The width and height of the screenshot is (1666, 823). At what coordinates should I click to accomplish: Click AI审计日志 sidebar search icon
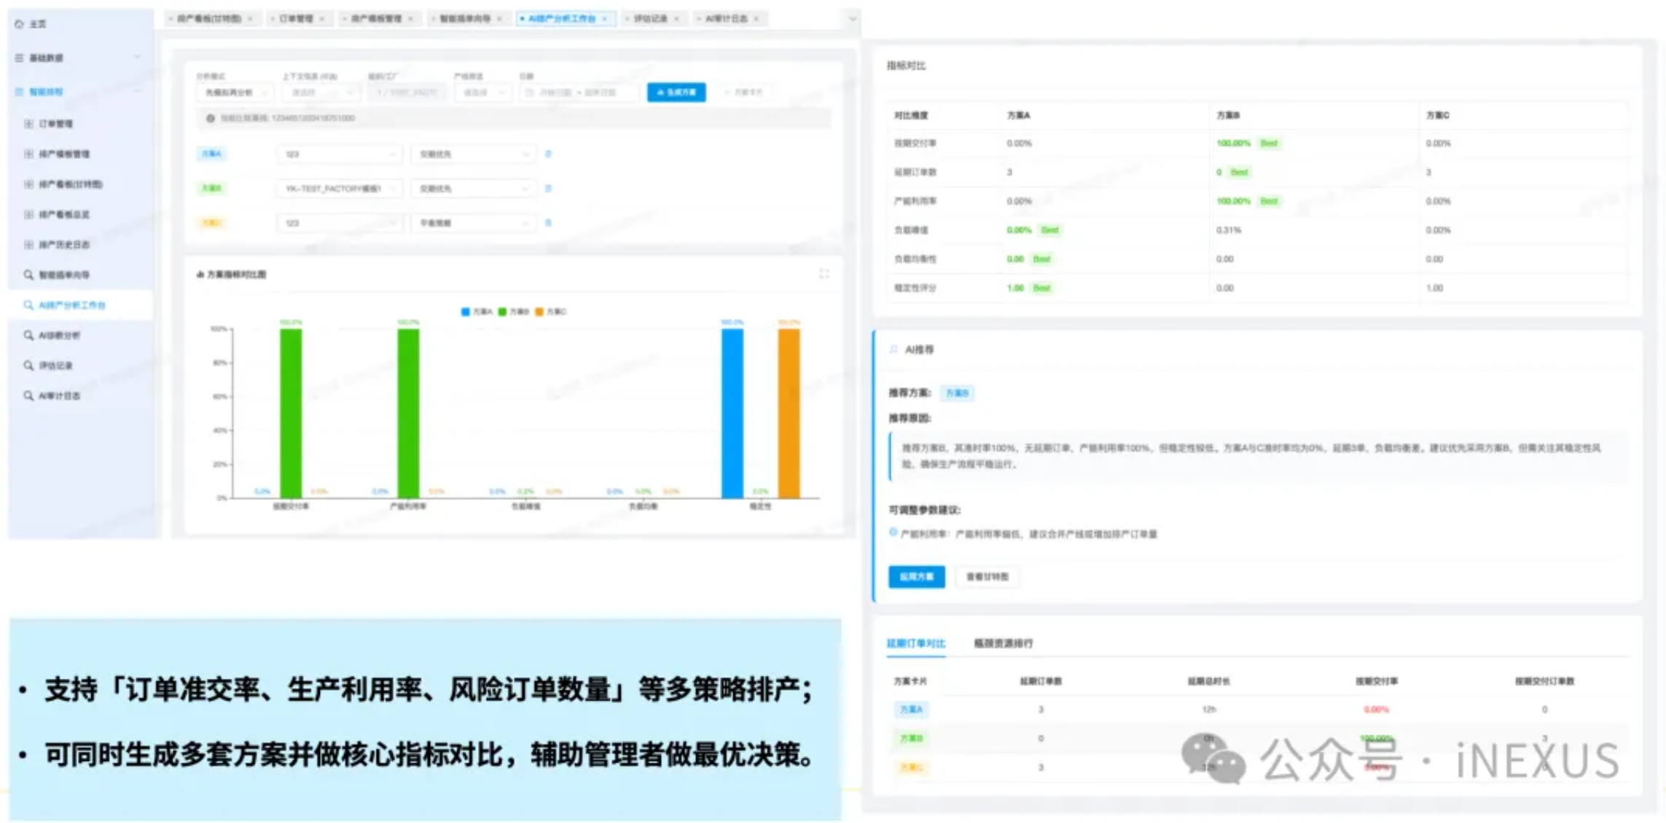coord(28,395)
